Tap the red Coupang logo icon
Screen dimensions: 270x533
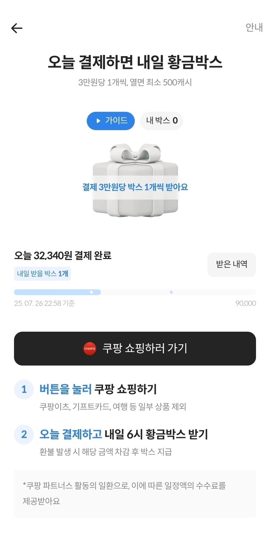coord(90,348)
